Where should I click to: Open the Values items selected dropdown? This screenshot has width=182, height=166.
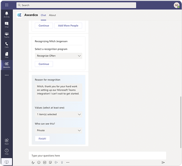(x=59, y=114)
